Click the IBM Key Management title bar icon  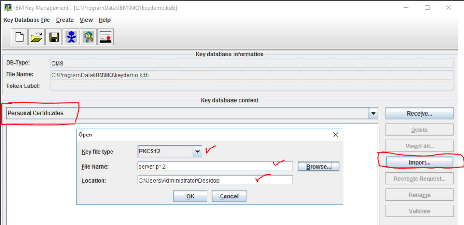8,8
